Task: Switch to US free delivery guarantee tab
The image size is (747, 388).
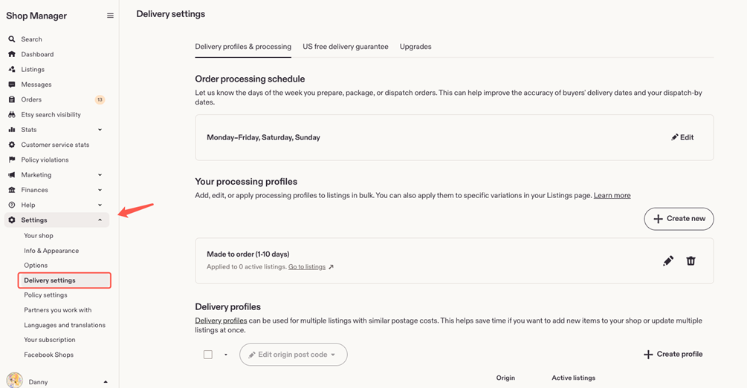Action: point(346,47)
